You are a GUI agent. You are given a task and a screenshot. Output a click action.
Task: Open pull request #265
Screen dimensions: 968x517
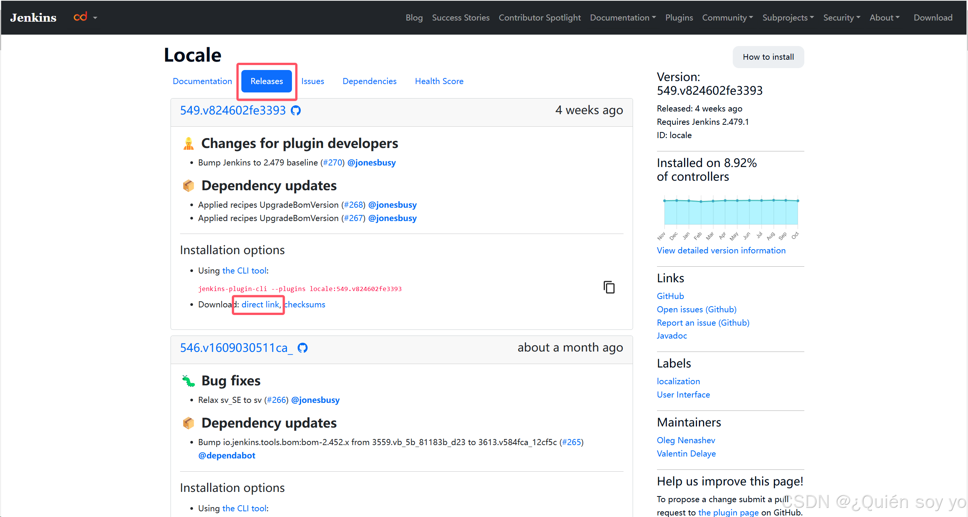click(571, 442)
